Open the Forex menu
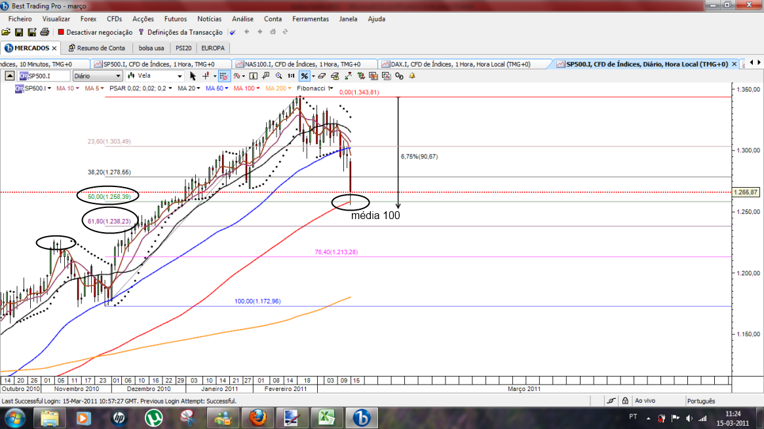The image size is (764, 429). pyautogui.click(x=88, y=19)
